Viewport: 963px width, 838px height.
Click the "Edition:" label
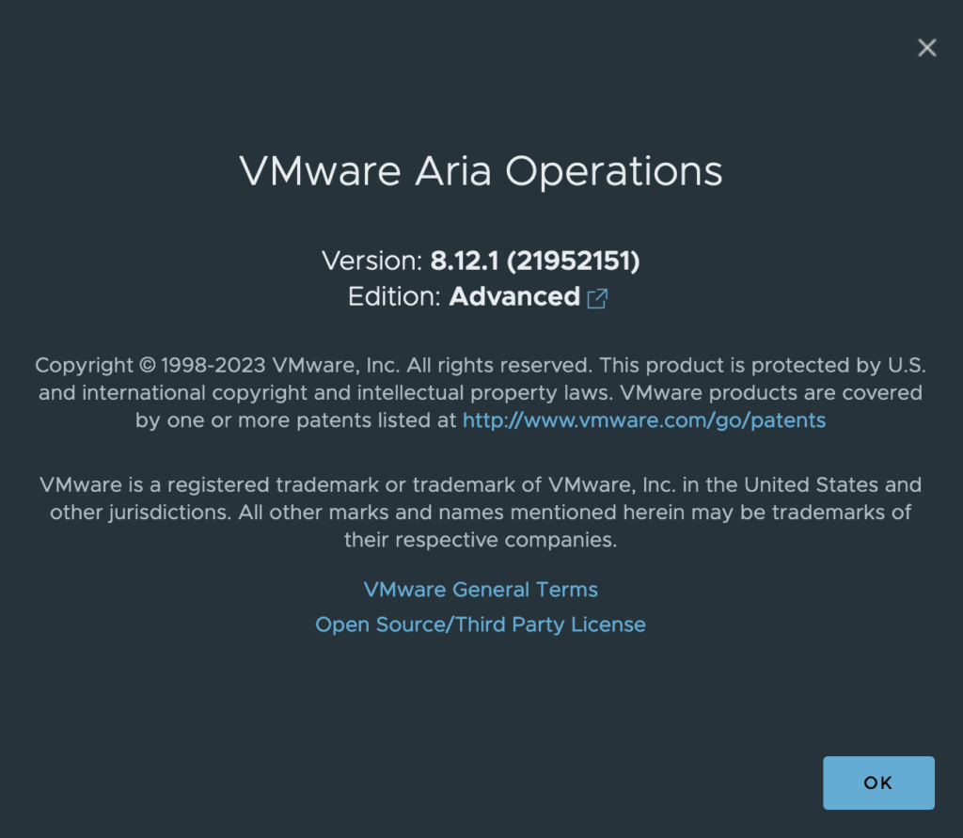pyautogui.click(x=394, y=297)
